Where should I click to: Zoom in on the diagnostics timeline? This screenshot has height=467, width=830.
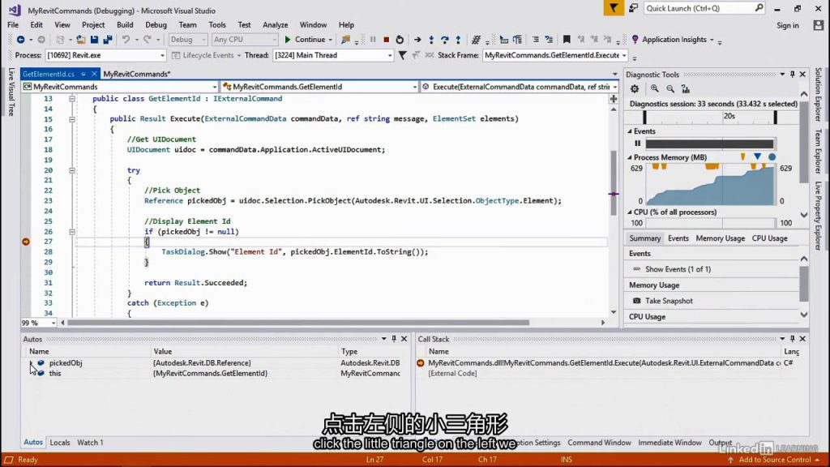[655, 89]
